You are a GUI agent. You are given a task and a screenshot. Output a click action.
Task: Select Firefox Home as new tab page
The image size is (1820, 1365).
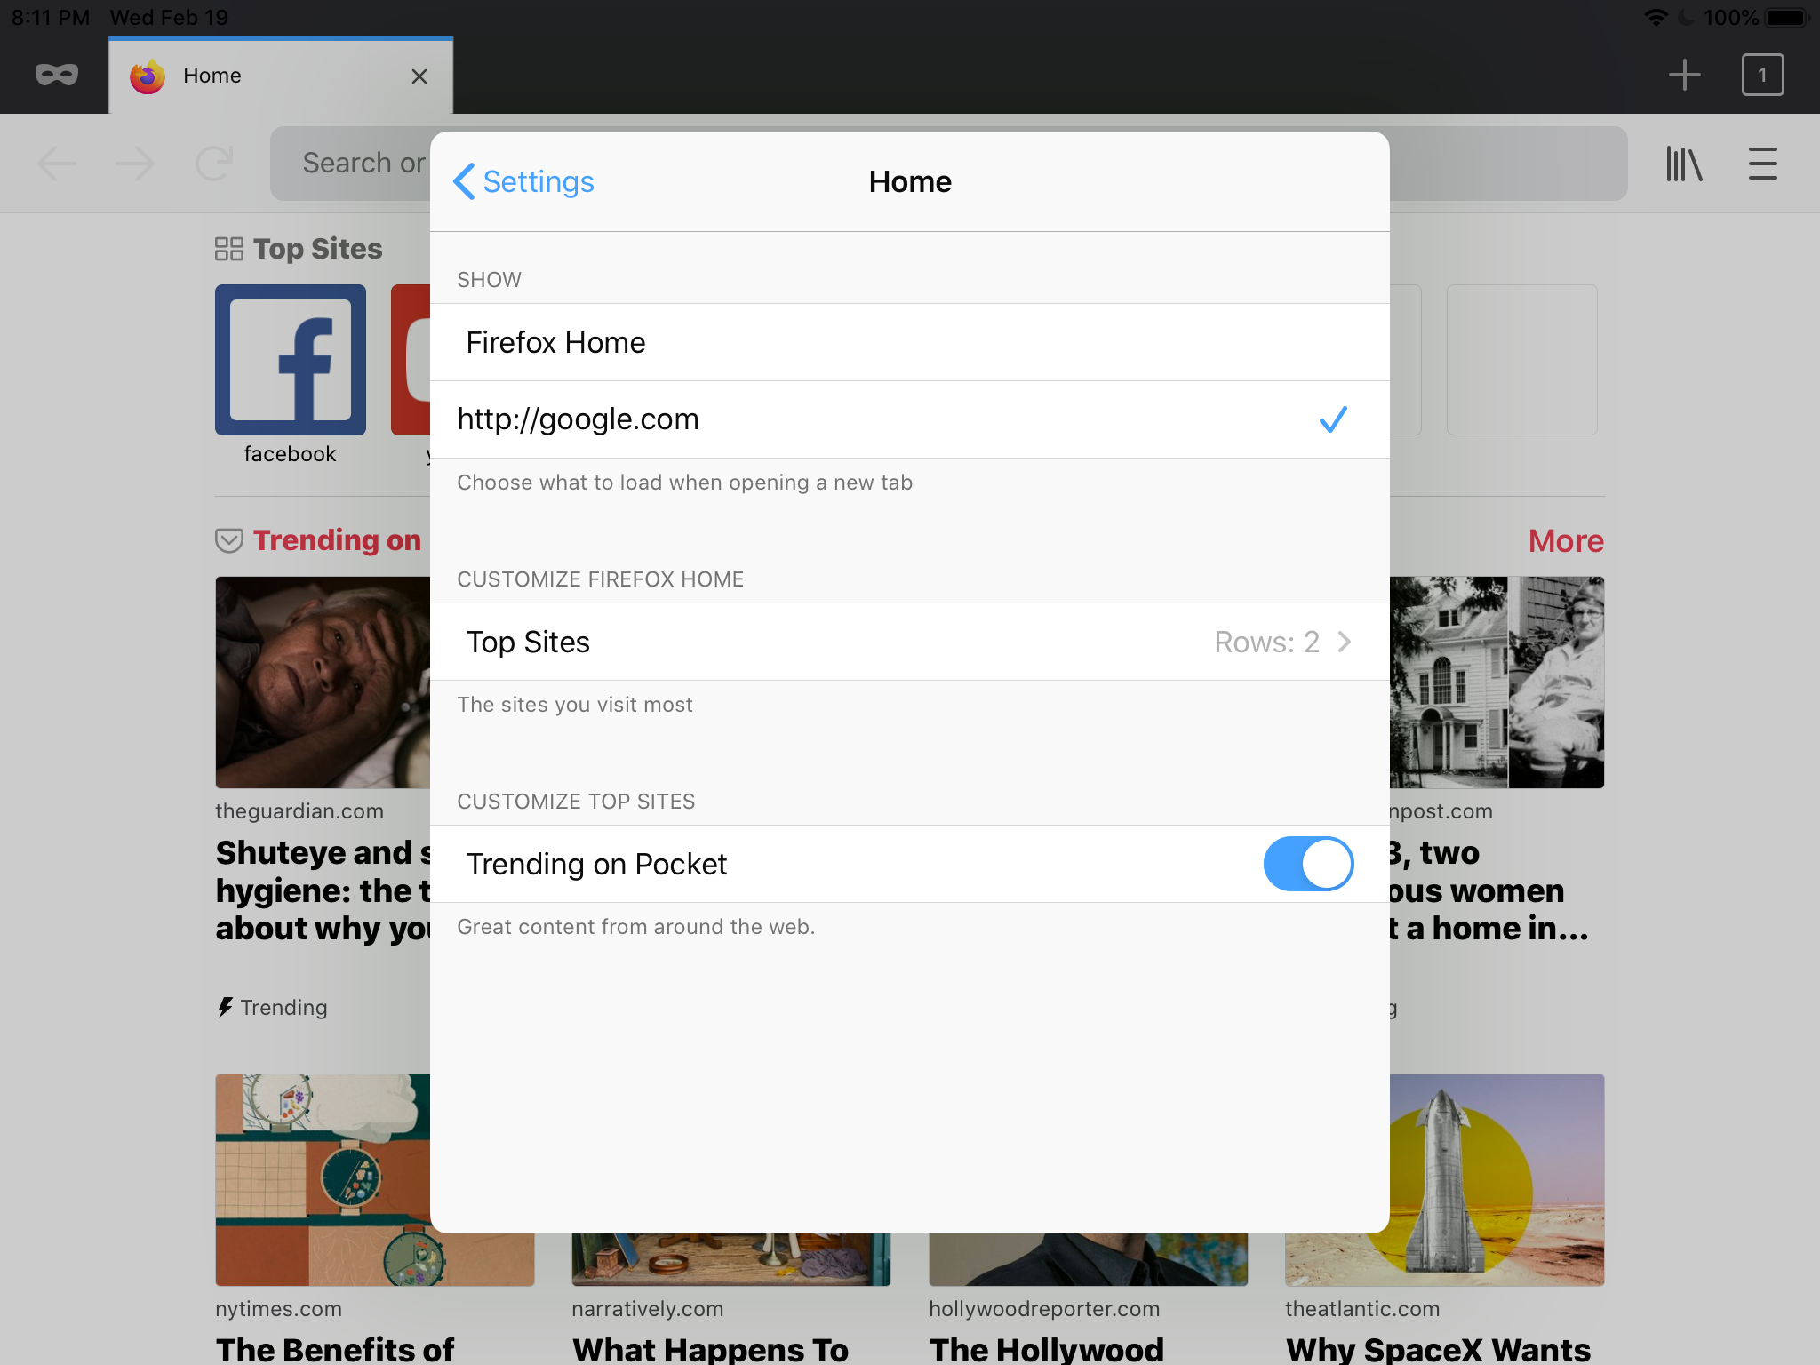coord(910,342)
